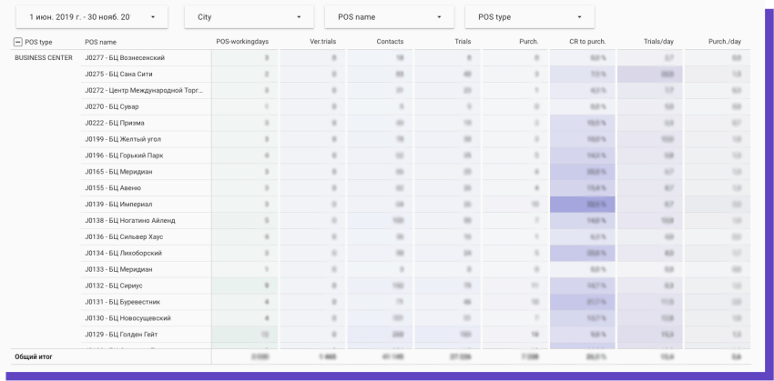Sort by Purch./day column header
The height and width of the screenshot is (381, 774).
click(724, 42)
